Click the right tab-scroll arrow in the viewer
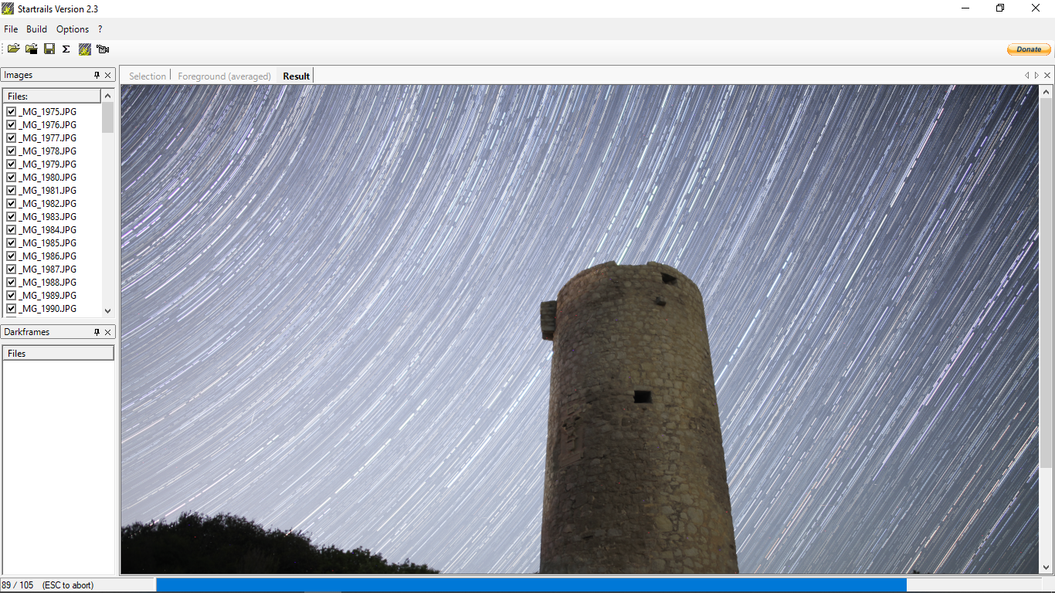 pyautogui.click(x=1037, y=76)
